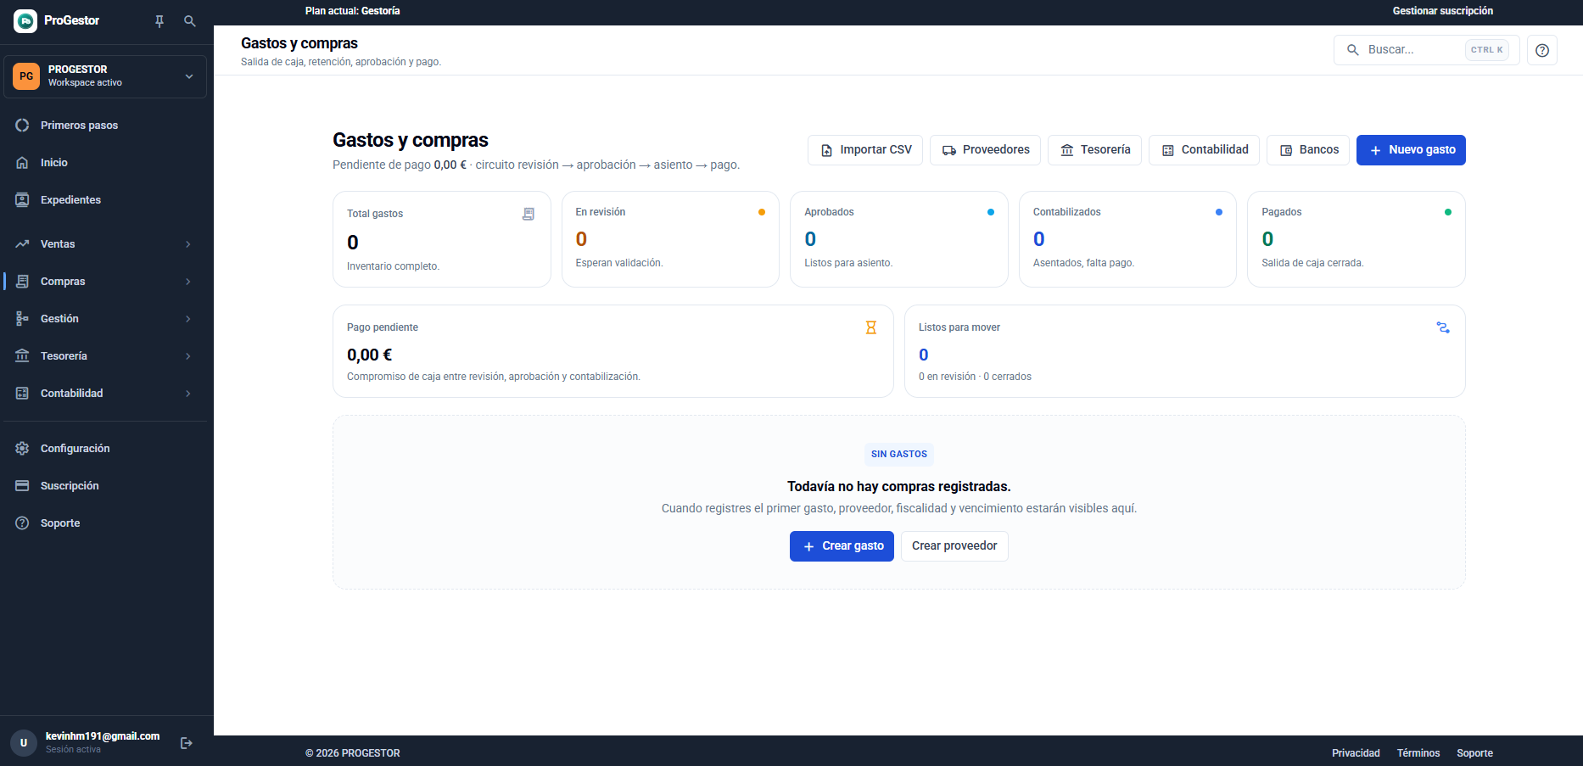Image resolution: width=1583 pixels, height=766 pixels.
Task: Expand the Gestión submenu chevron
Action: (188, 319)
